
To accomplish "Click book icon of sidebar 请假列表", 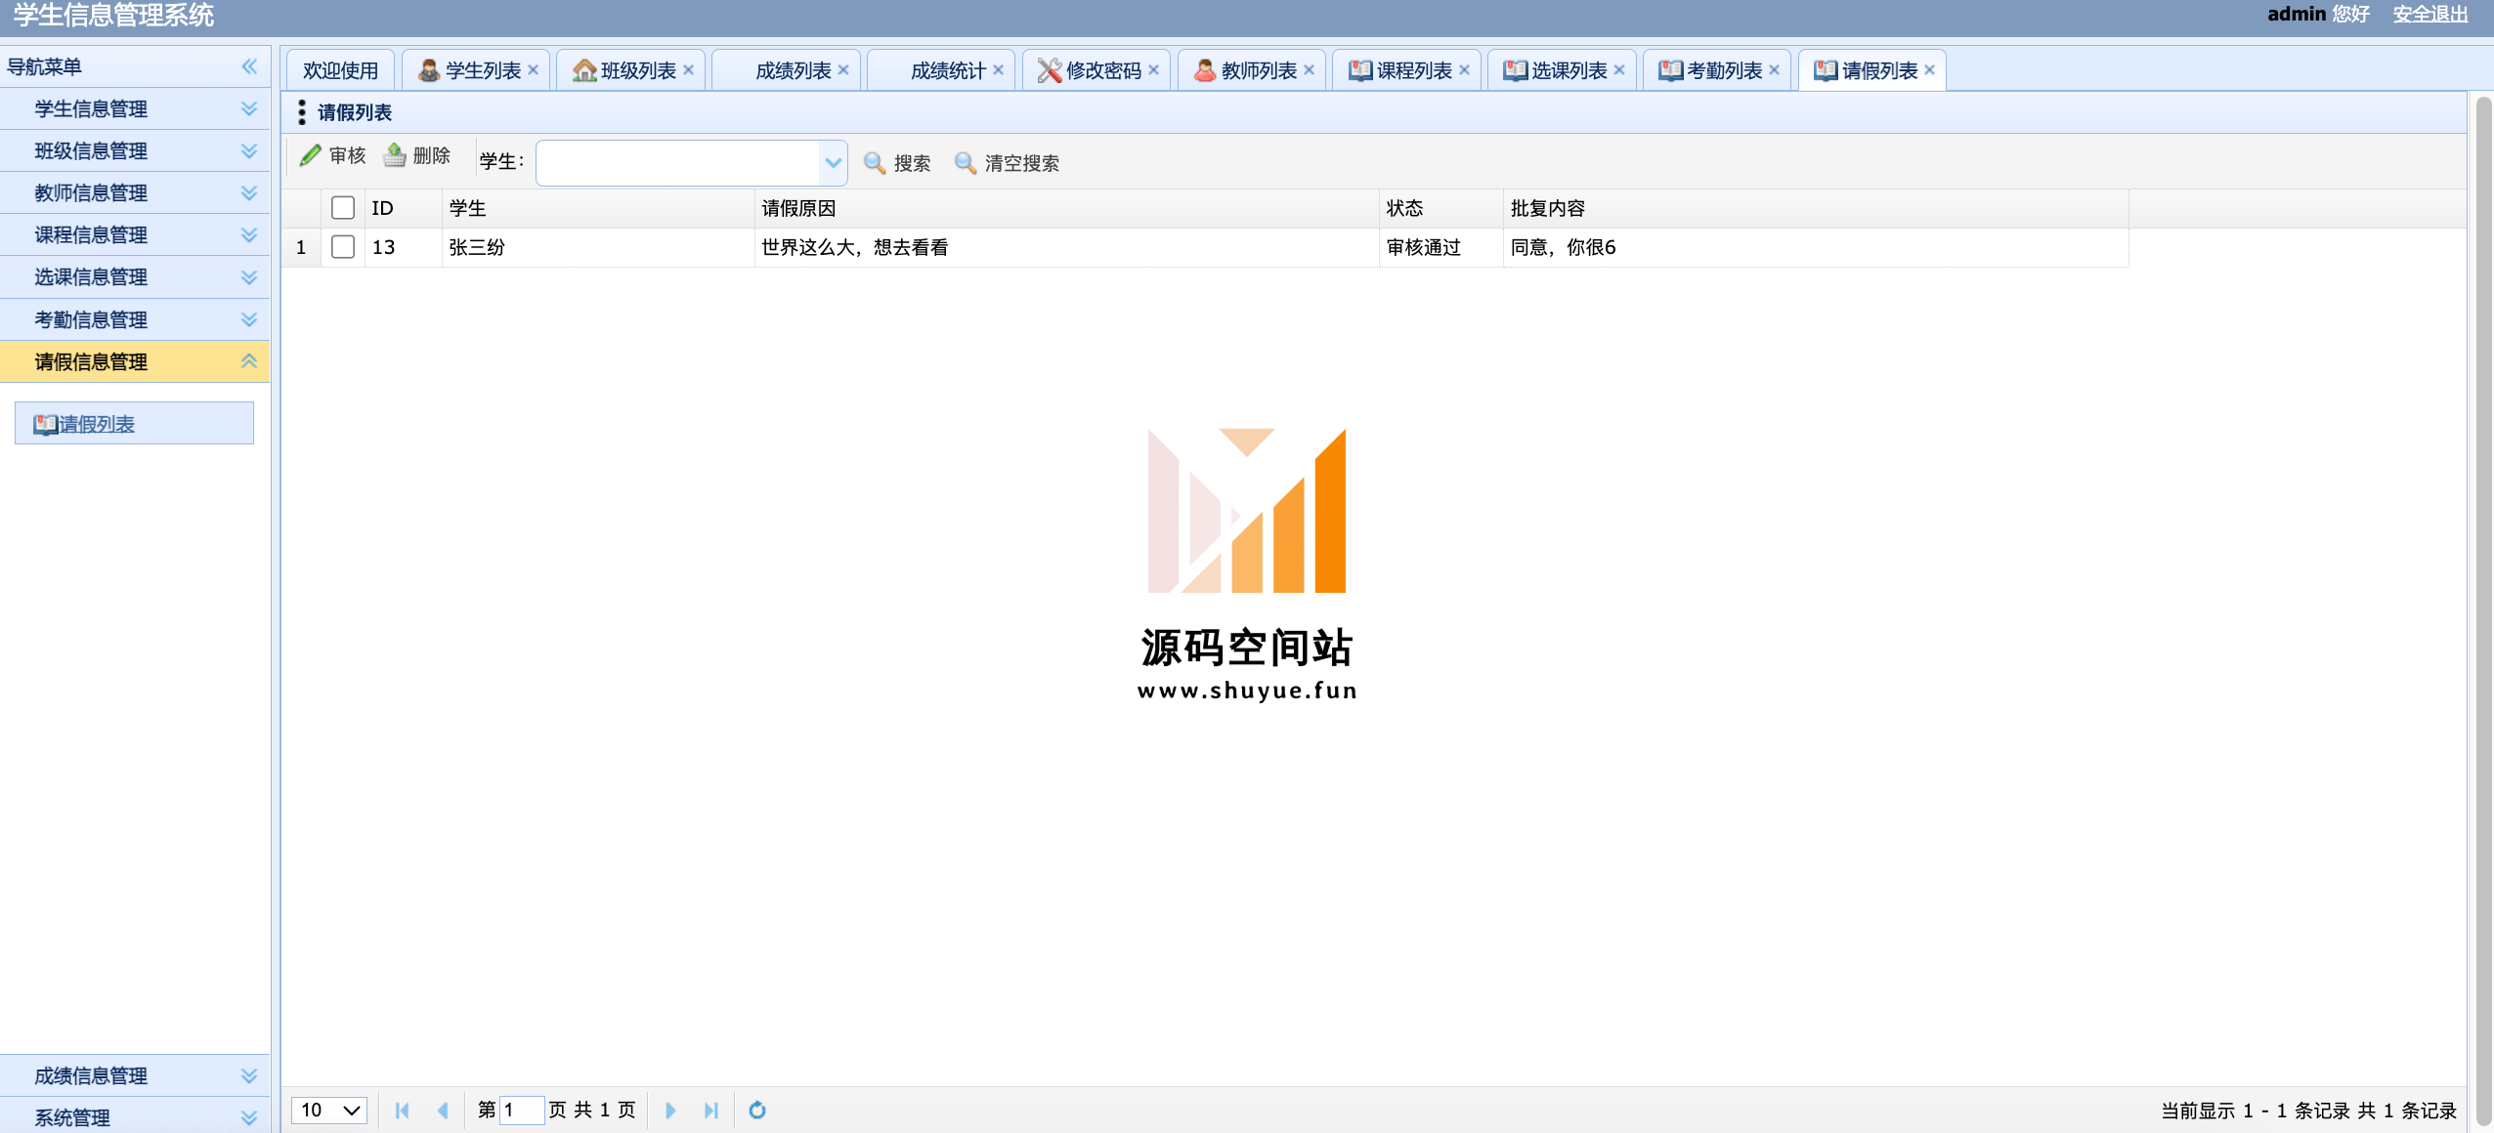I will point(45,424).
